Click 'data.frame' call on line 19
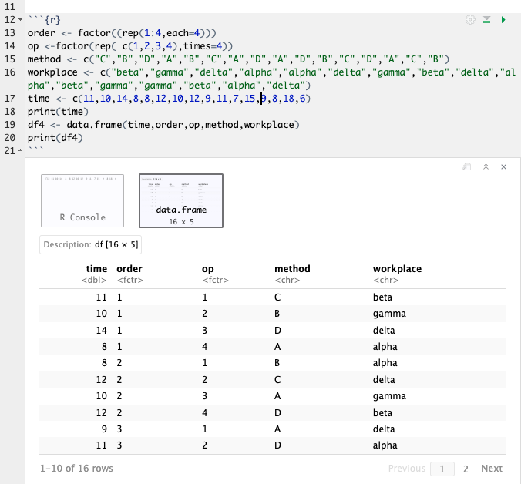The width and height of the screenshot is (521, 484). click(94, 125)
